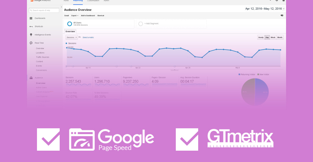The width and height of the screenshot is (313, 162).
Task: Click the Returning Visitor legend swatch
Action: [x=239, y=75]
